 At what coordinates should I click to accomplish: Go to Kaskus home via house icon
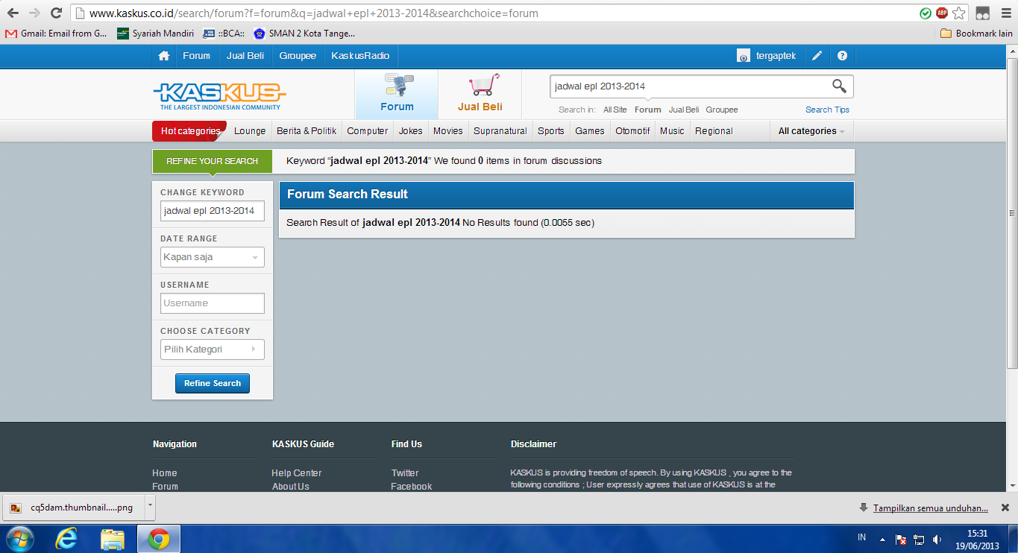pos(164,56)
